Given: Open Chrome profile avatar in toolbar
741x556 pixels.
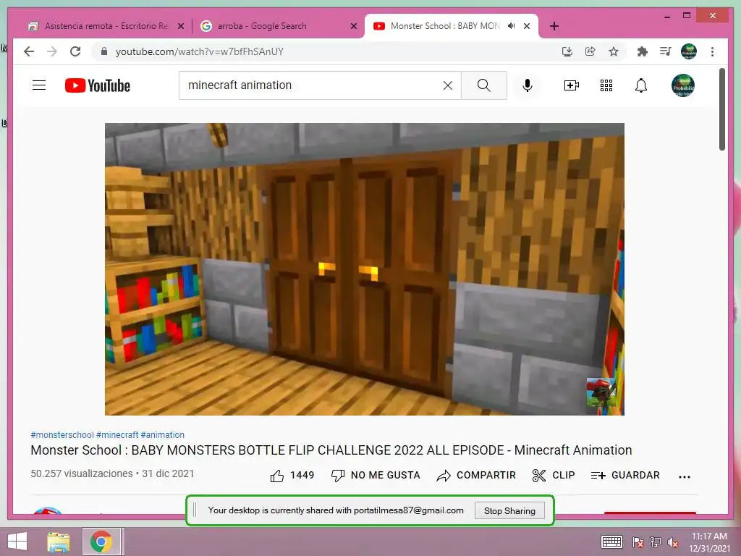Looking at the screenshot, I should pyautogui.click(x=689, y=51).
